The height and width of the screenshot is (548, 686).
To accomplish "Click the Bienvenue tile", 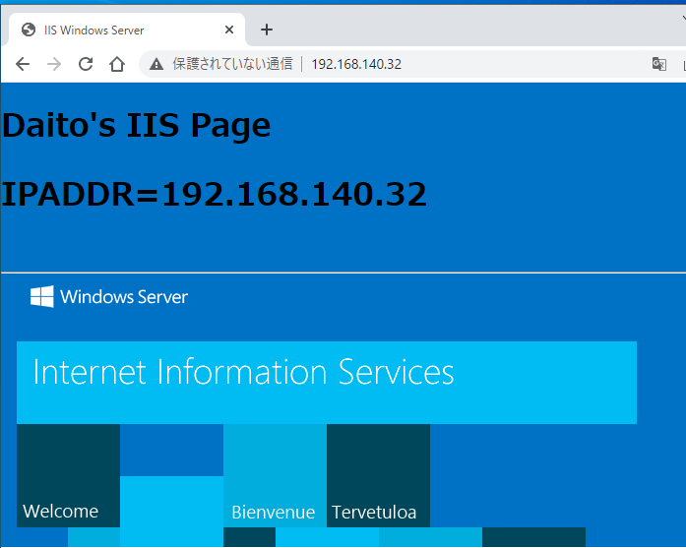I will (x=275, y=475).
